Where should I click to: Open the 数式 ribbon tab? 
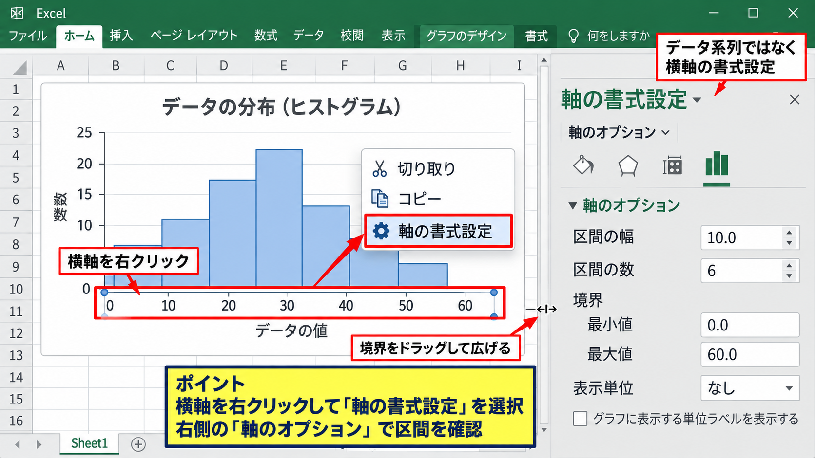point(266,36)
